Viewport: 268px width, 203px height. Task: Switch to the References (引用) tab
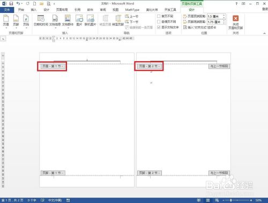click(x=77, y=10)
